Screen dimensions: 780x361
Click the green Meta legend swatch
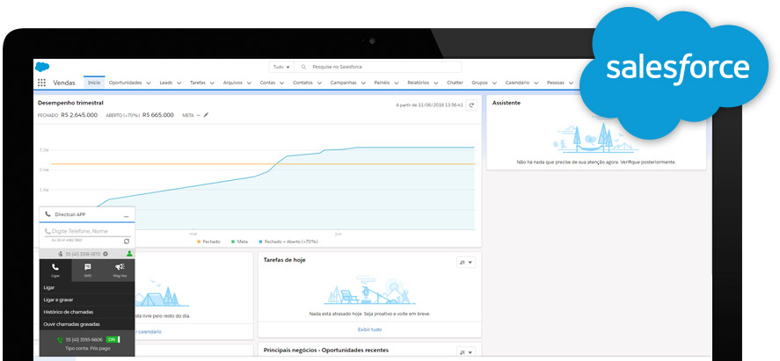233,242
